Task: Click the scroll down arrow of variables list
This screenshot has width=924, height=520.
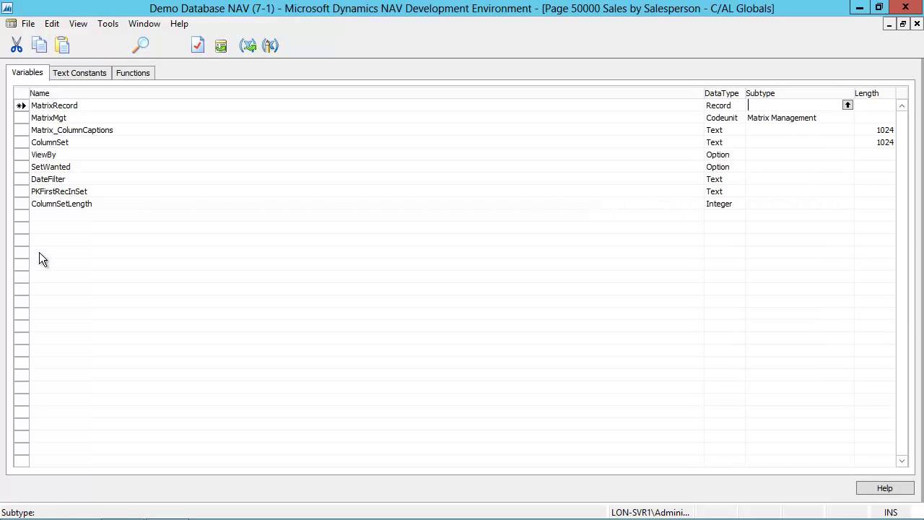Action: point(902,461)
